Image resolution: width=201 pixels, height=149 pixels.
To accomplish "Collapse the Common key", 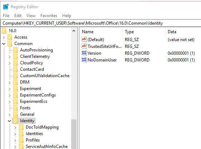I will pyautogui.click(x=4, y=44).
